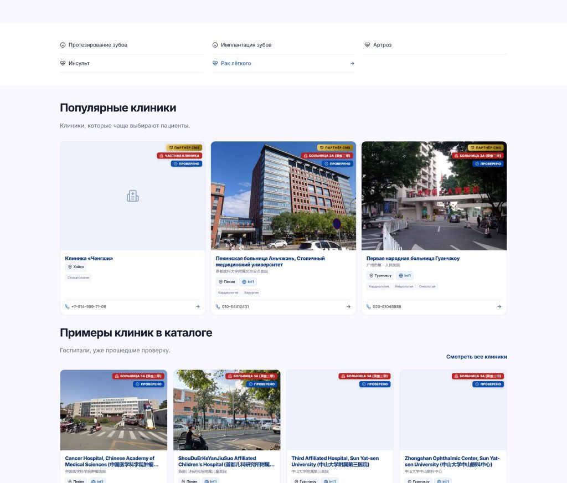Open the Протезирование зубов link
This screenshot has width=567, height=483.
(131, 45)
